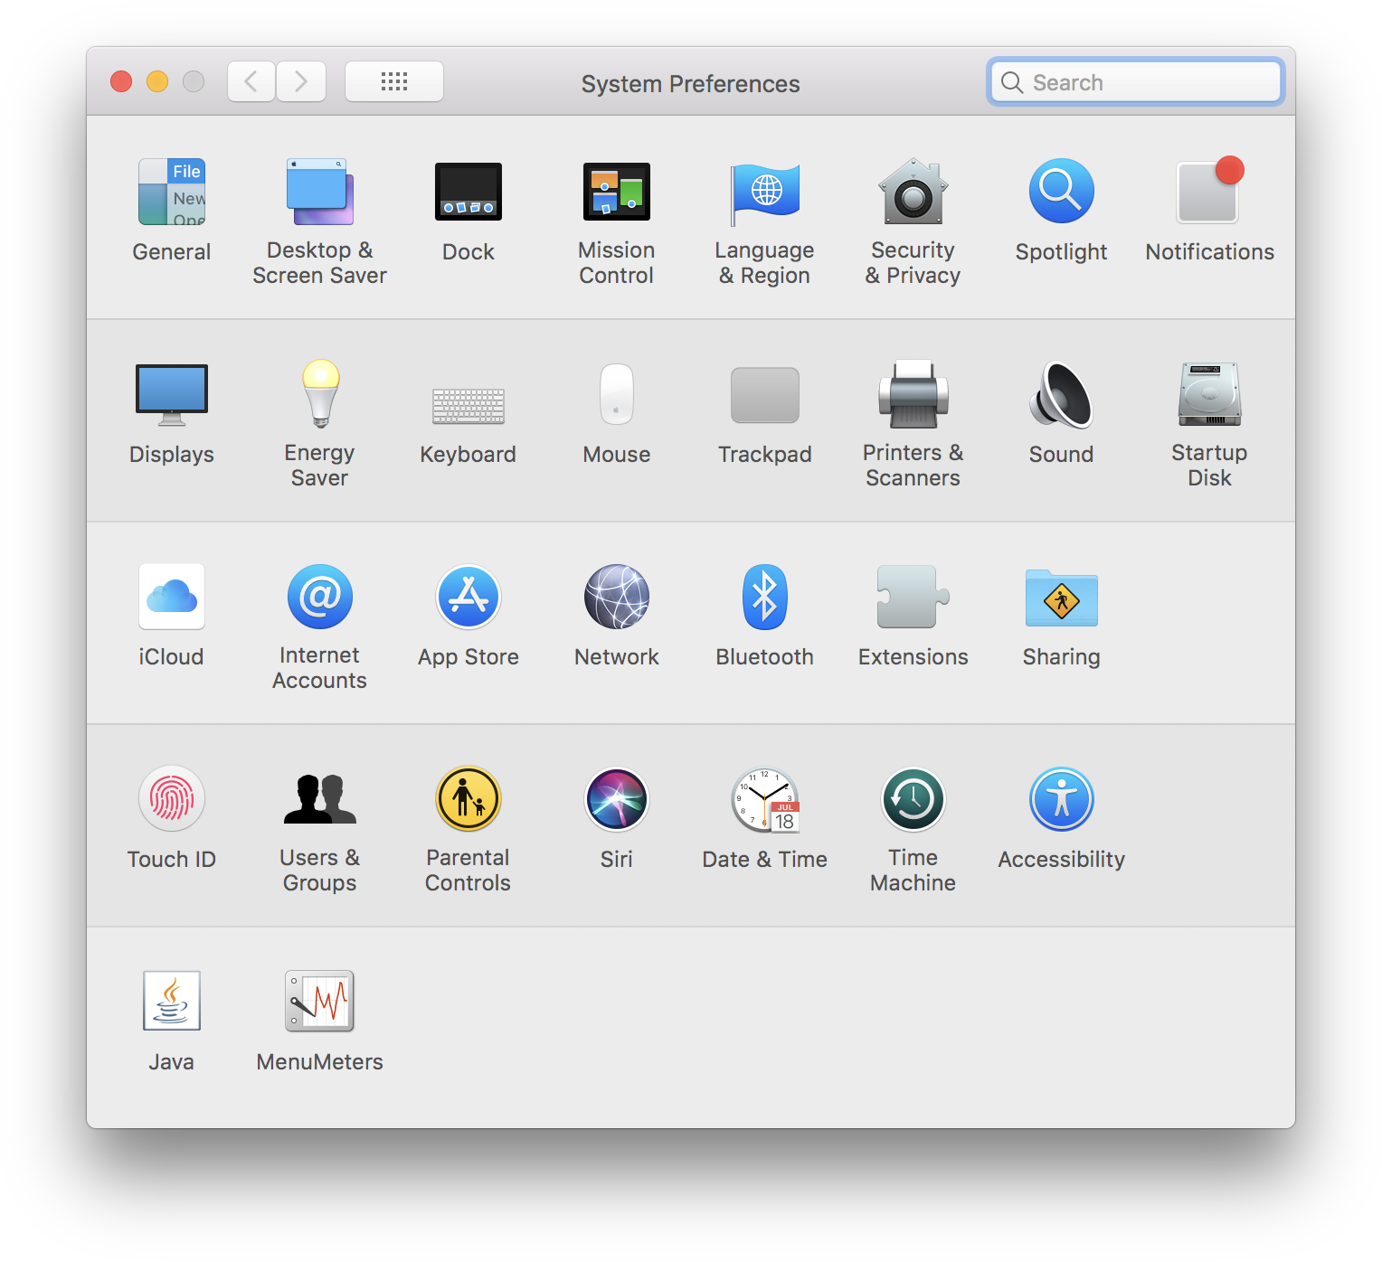
Task: Open Sound preferences
Action: click(x=1062, y=394)
